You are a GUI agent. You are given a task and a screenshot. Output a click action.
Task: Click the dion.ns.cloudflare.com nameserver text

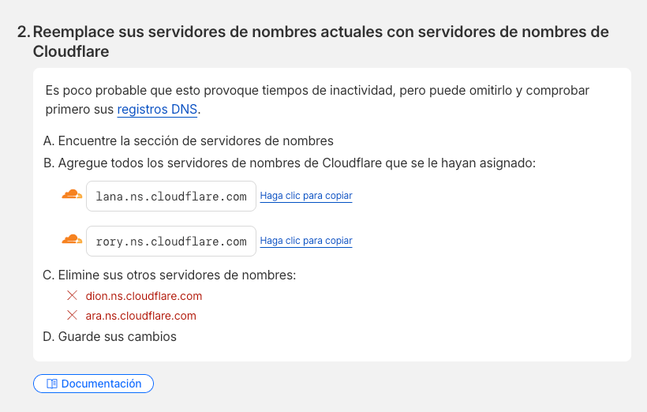pyautogui.click(x=144, y=296)
